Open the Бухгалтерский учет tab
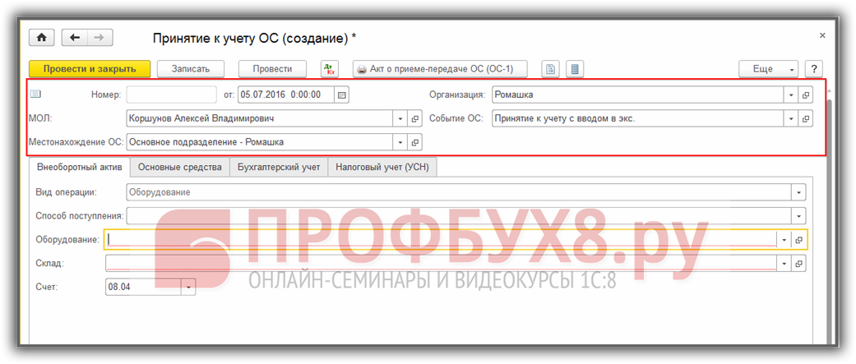The height and width of the screenshot is (364, 856). pyautogui.click(x=279, y=168)
